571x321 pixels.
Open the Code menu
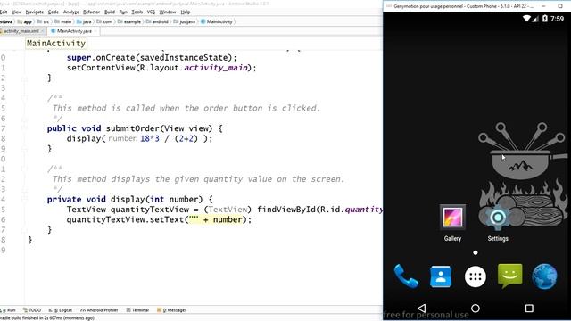pos(54,12)
